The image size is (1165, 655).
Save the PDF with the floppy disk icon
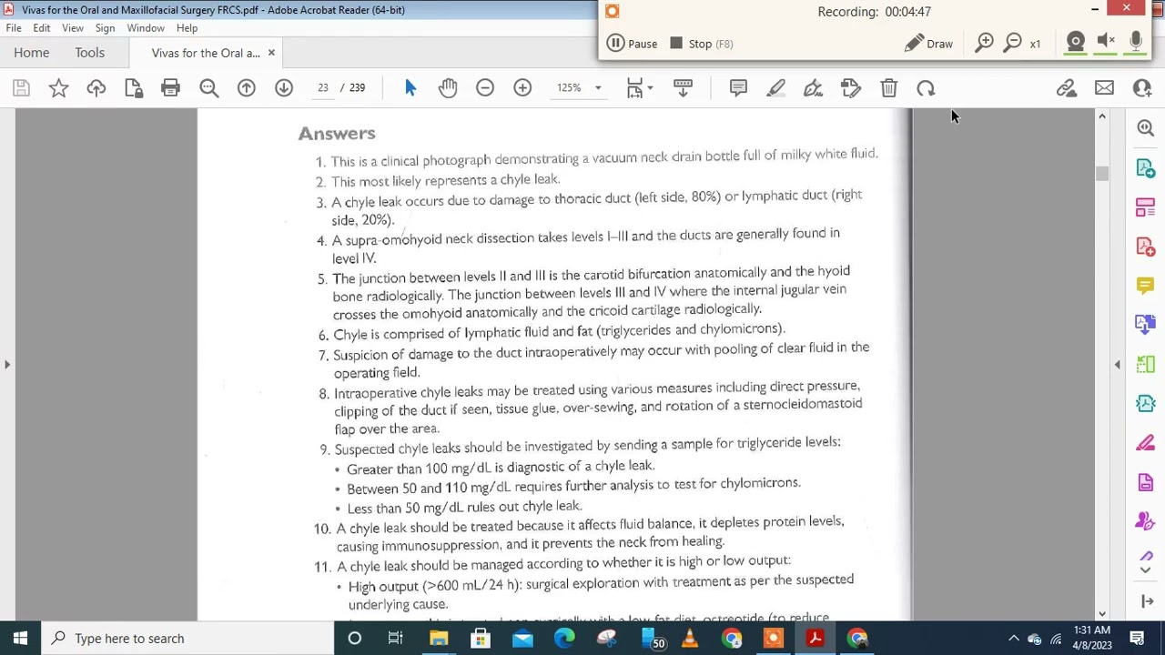tap(21, 88)
